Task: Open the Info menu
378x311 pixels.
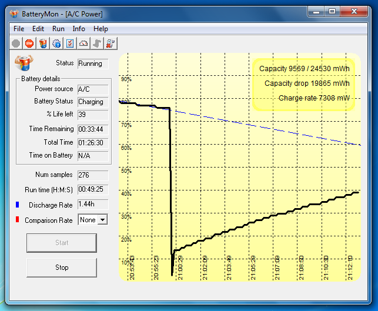Action: (79, 29)
